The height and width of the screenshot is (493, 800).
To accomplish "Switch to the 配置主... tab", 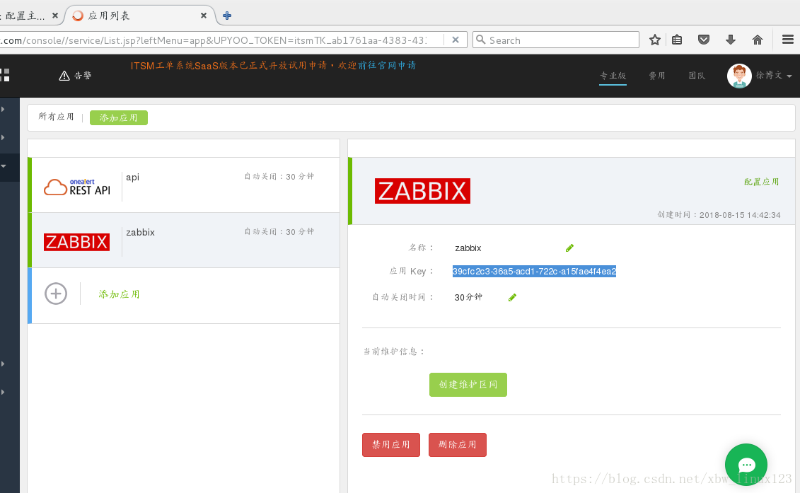I will (25, 16).
